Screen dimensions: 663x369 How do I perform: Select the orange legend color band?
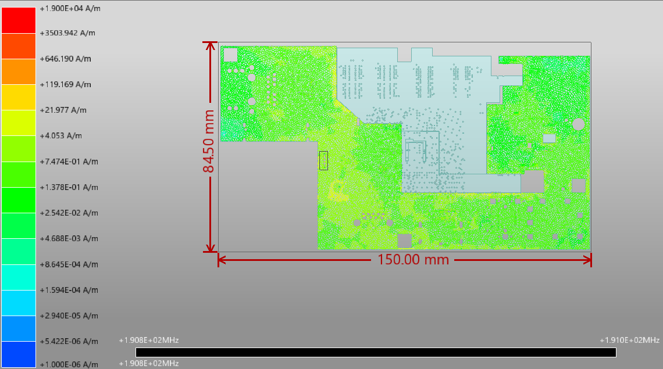pyautogui.click(x=19, y=71)
